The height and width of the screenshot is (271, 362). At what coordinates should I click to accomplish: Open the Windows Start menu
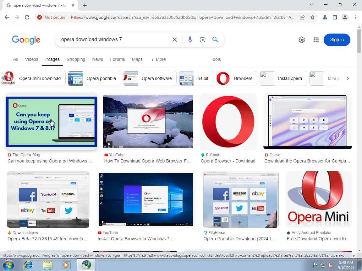point(8,265)
